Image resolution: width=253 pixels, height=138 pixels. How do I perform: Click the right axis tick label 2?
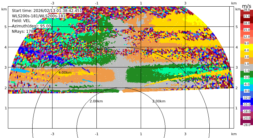coord(237,88)
